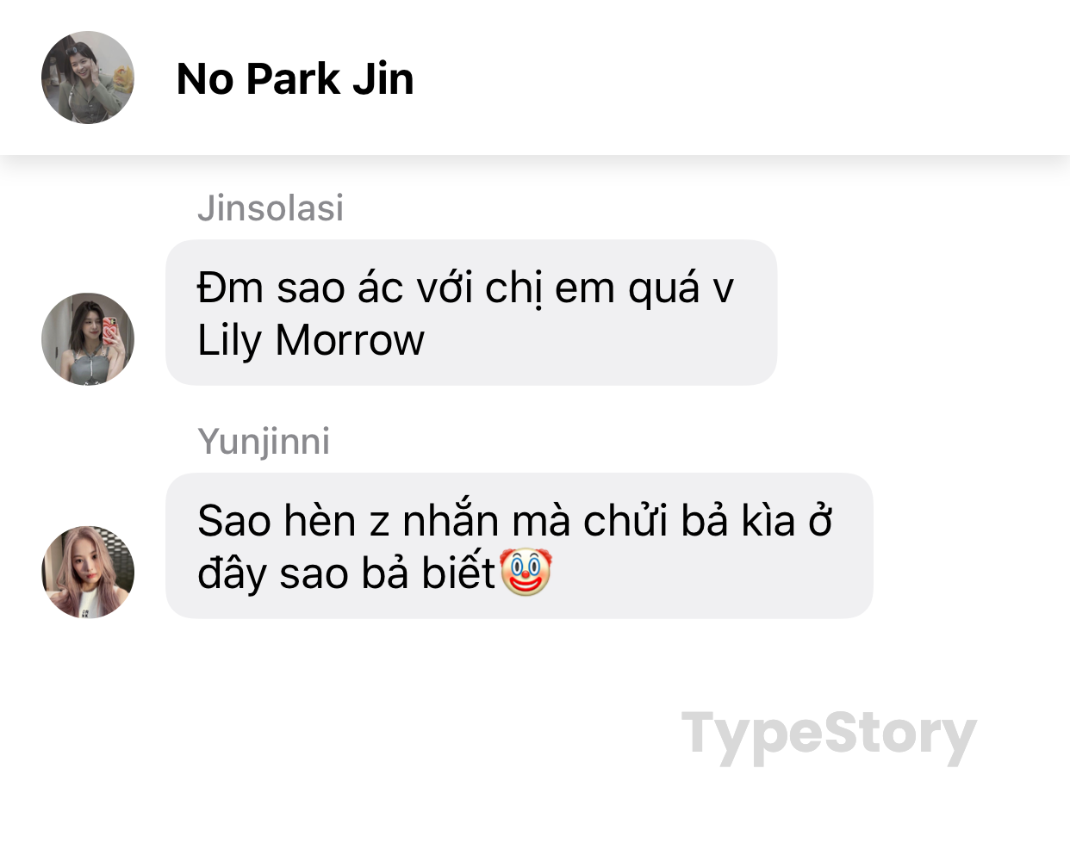
Task: Click Yunjinni's profile picture
Action: tap(88, 572)
